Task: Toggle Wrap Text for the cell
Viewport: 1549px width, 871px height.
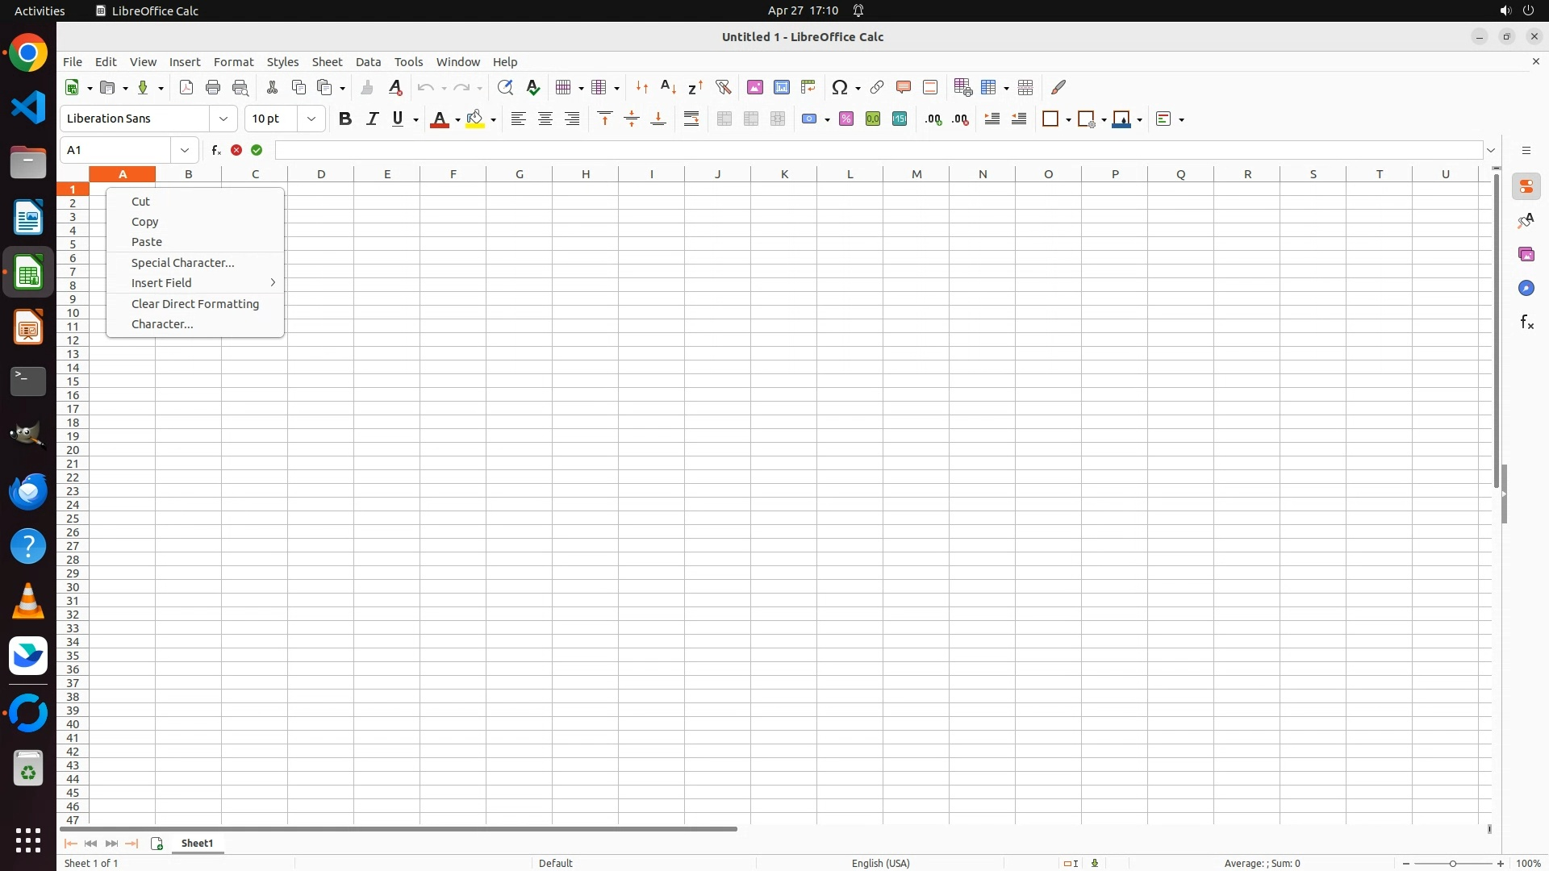Action: coord(691,119)
